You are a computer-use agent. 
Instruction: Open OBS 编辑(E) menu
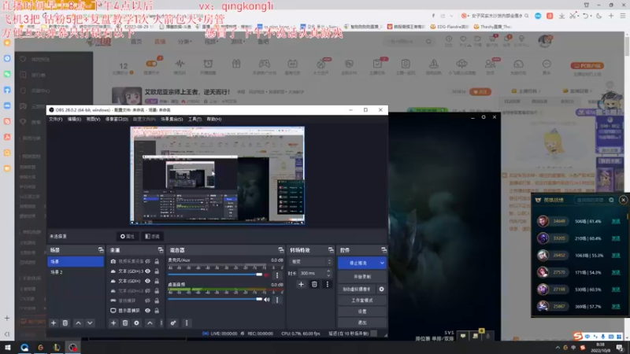pos(74,120)
